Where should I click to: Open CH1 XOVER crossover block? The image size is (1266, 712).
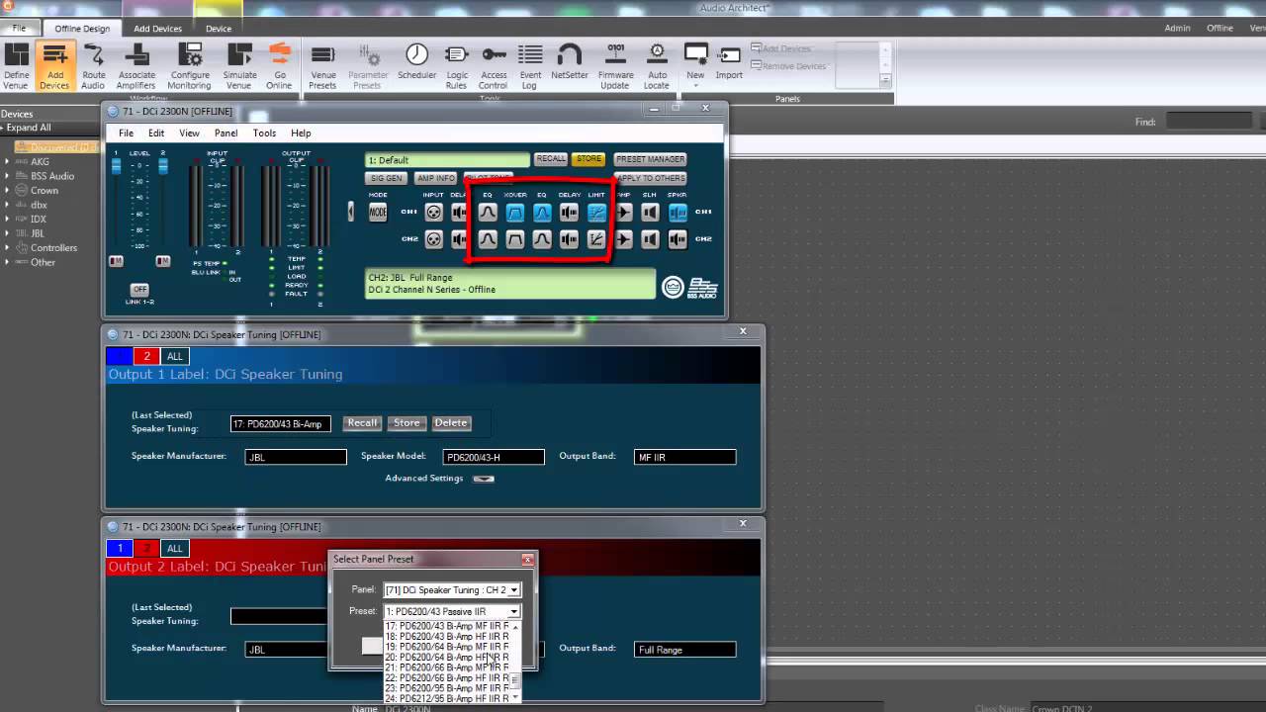click(514, 212)
